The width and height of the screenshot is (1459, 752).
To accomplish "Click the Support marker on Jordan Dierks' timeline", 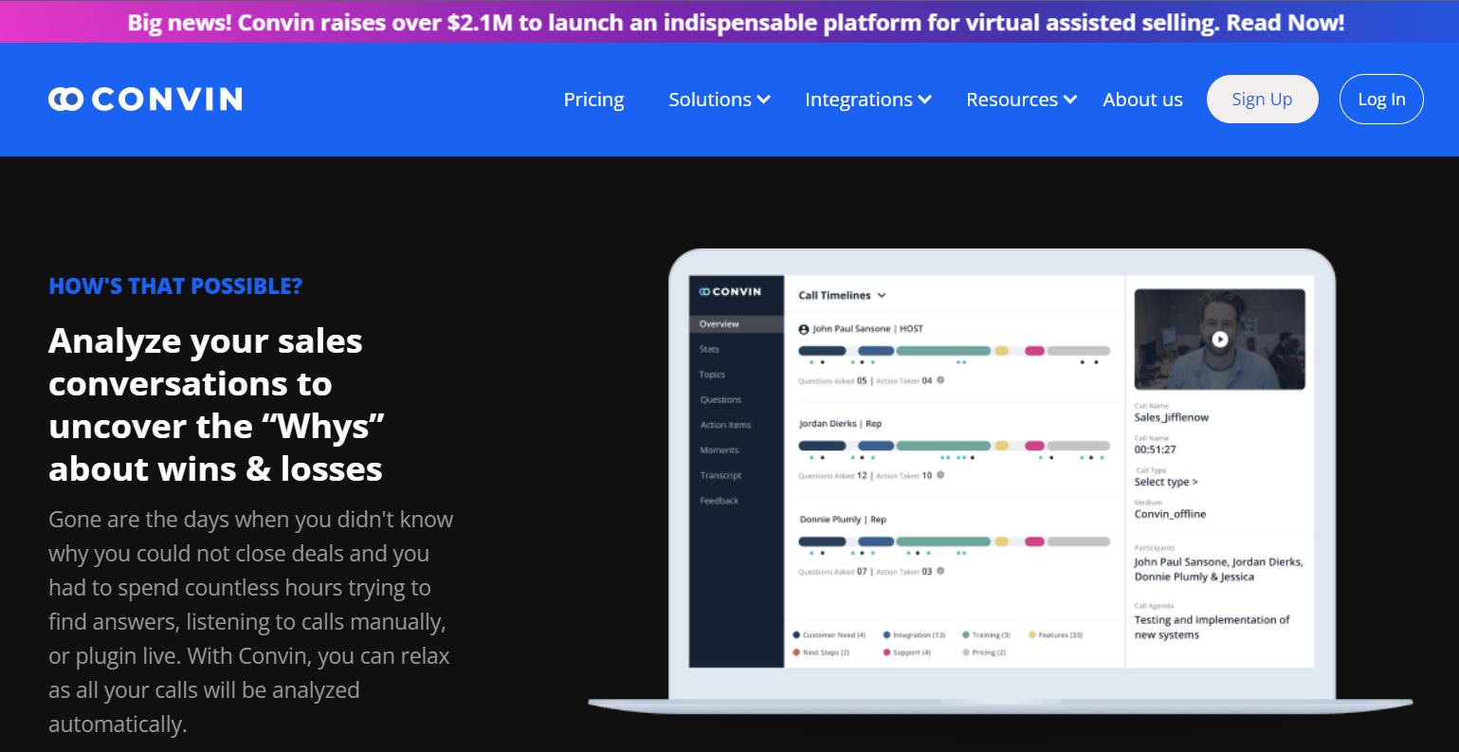I will (1034, 446).
